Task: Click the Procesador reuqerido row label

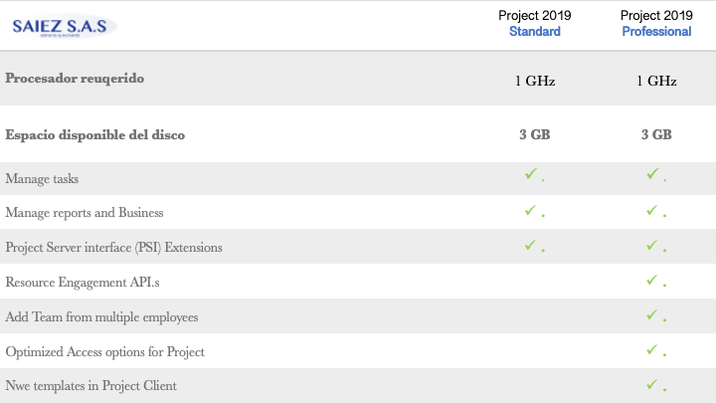Action: 75,78
